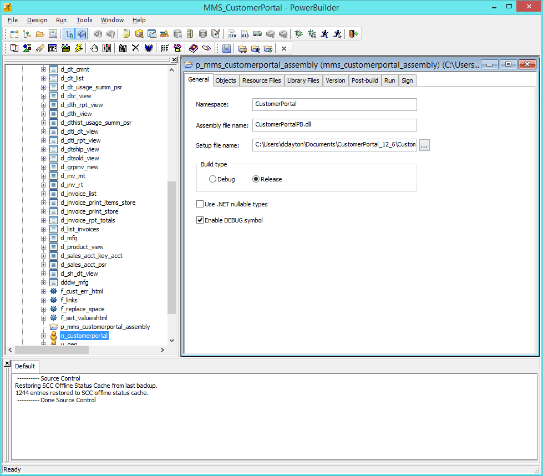
Task: Switch to the Post-build tab
Action: [x=364, y=80]
